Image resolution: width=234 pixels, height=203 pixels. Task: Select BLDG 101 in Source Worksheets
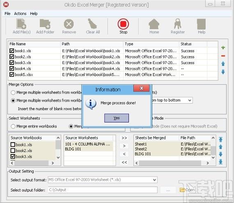pos(73,149)
